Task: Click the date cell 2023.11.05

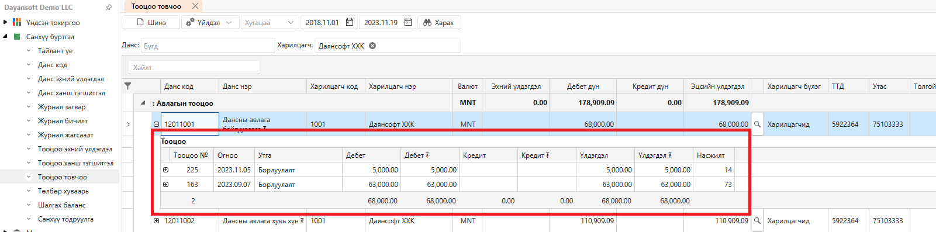Action: pos(234,170)
